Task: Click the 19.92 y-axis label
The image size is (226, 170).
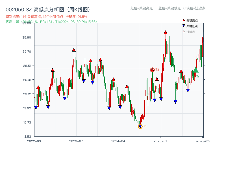Action: point(27,108)
